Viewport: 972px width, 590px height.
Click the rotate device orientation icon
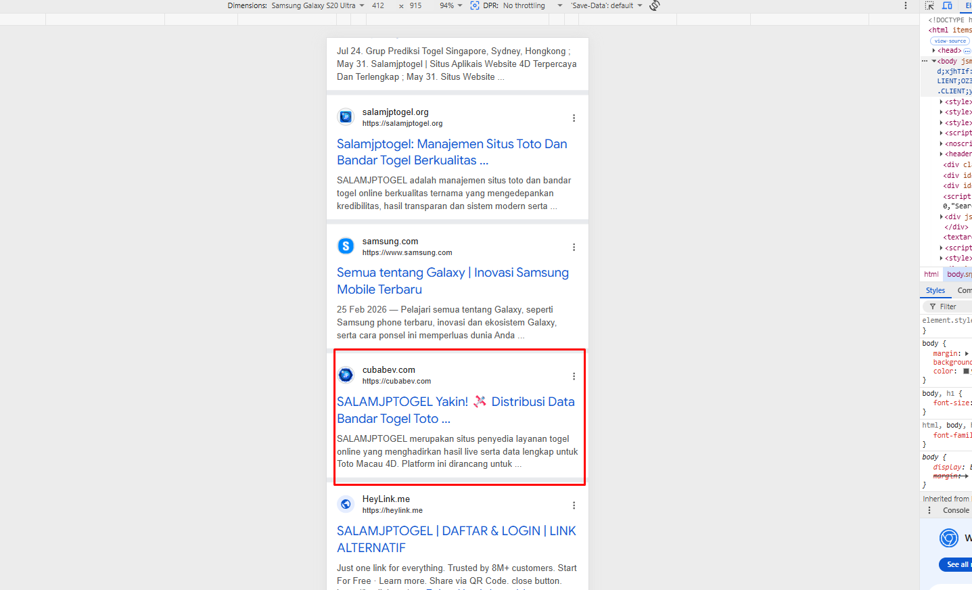point(654,5)
